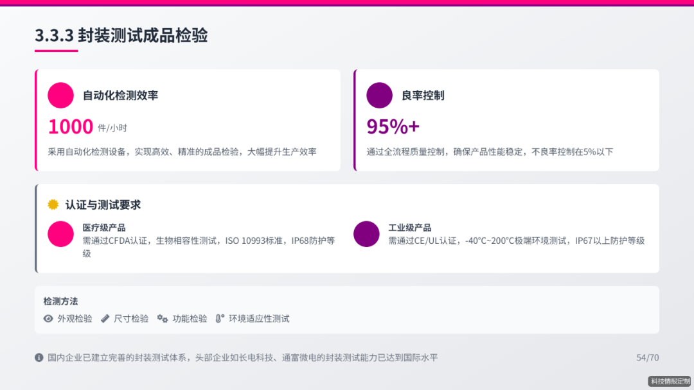Select the 工业级产品 bold label

412,227
